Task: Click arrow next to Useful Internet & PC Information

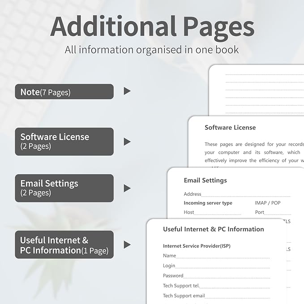Action: 127,244
